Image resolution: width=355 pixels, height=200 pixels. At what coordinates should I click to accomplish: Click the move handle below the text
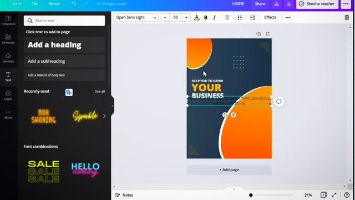(234, 115)
